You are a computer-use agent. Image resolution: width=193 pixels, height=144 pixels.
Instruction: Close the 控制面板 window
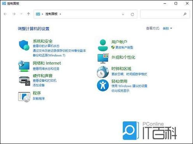click(x=187, y=4)
